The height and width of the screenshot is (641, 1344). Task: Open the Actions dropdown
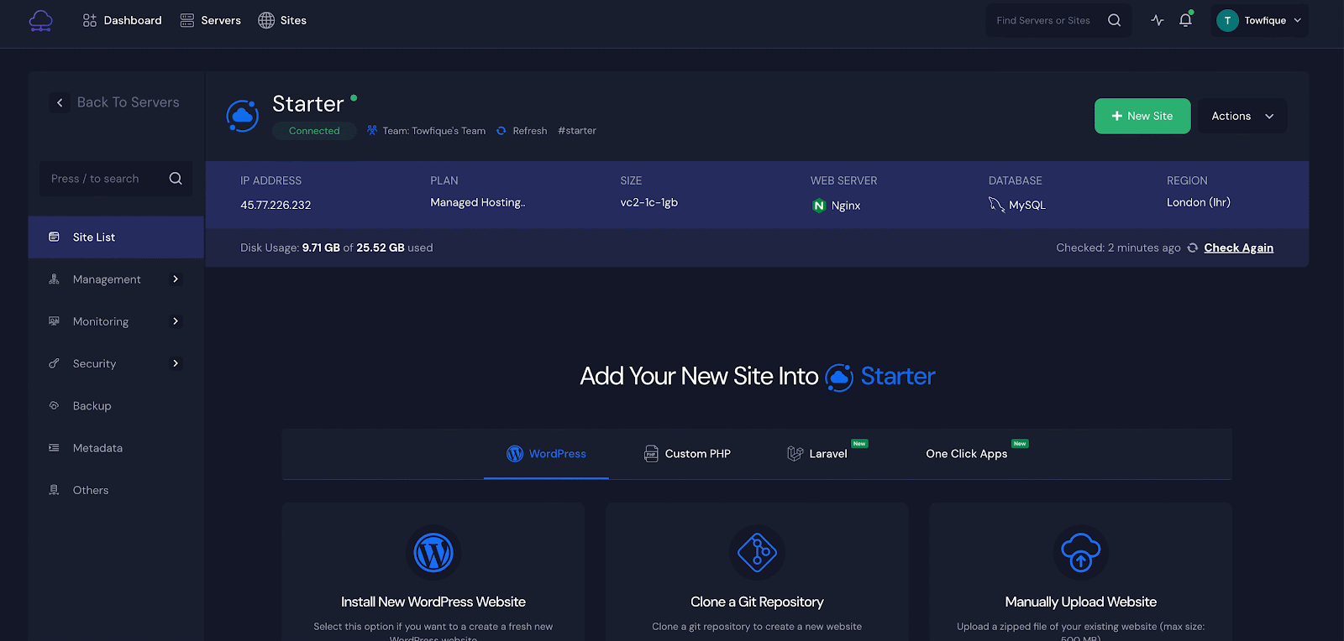coord(1242,117)
